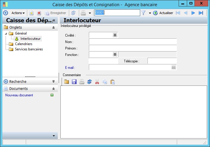Open the Actions dropdown menu
Screen dimensions: 210x147
click(18, 13)
